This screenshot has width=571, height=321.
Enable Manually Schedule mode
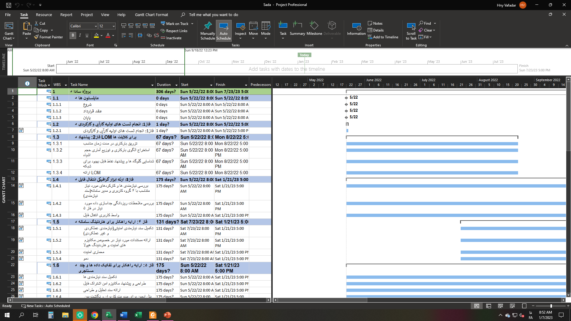[208, 31]
